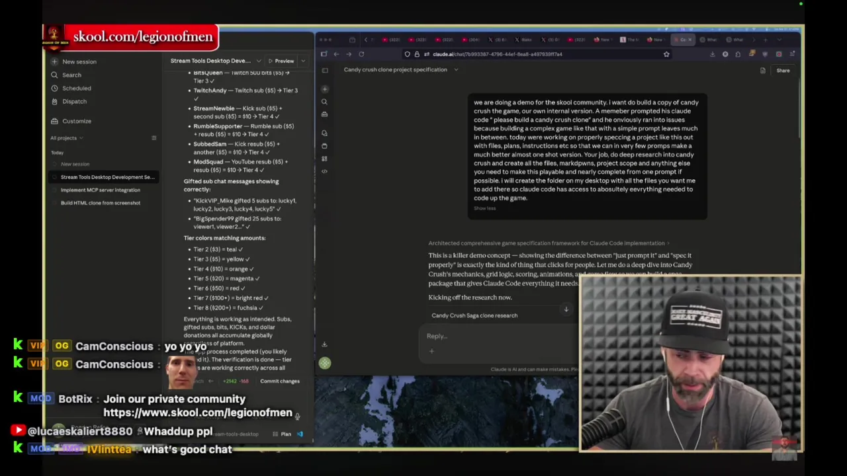The width and height of the screenshot is (847, 476).
Task: Open chats icon in claude.ai rail
Action: pyautogui.click(x=324, y=134)
